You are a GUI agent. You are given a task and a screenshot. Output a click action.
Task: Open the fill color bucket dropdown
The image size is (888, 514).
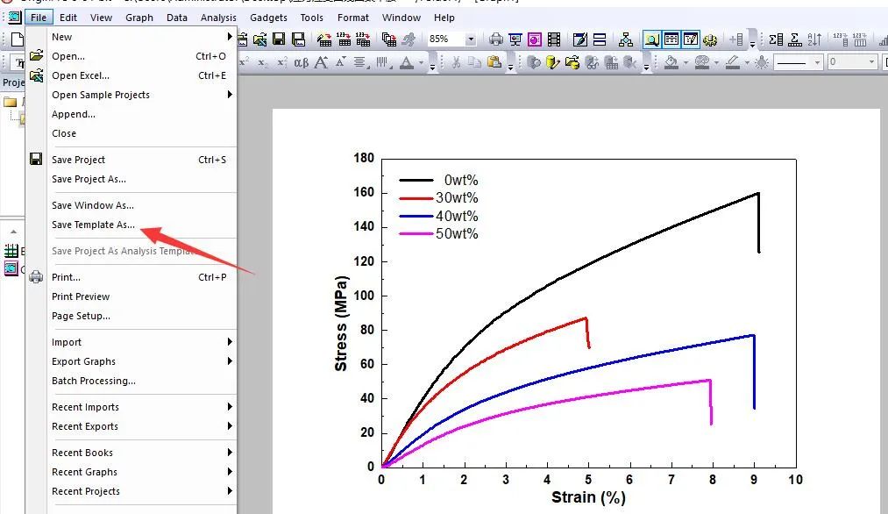click(686, 62)
